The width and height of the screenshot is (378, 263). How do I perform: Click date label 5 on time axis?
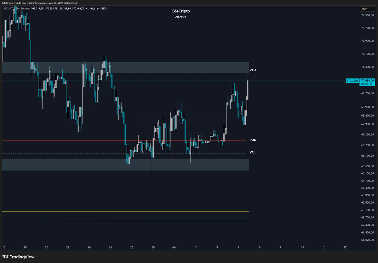[x=217, y=248]
